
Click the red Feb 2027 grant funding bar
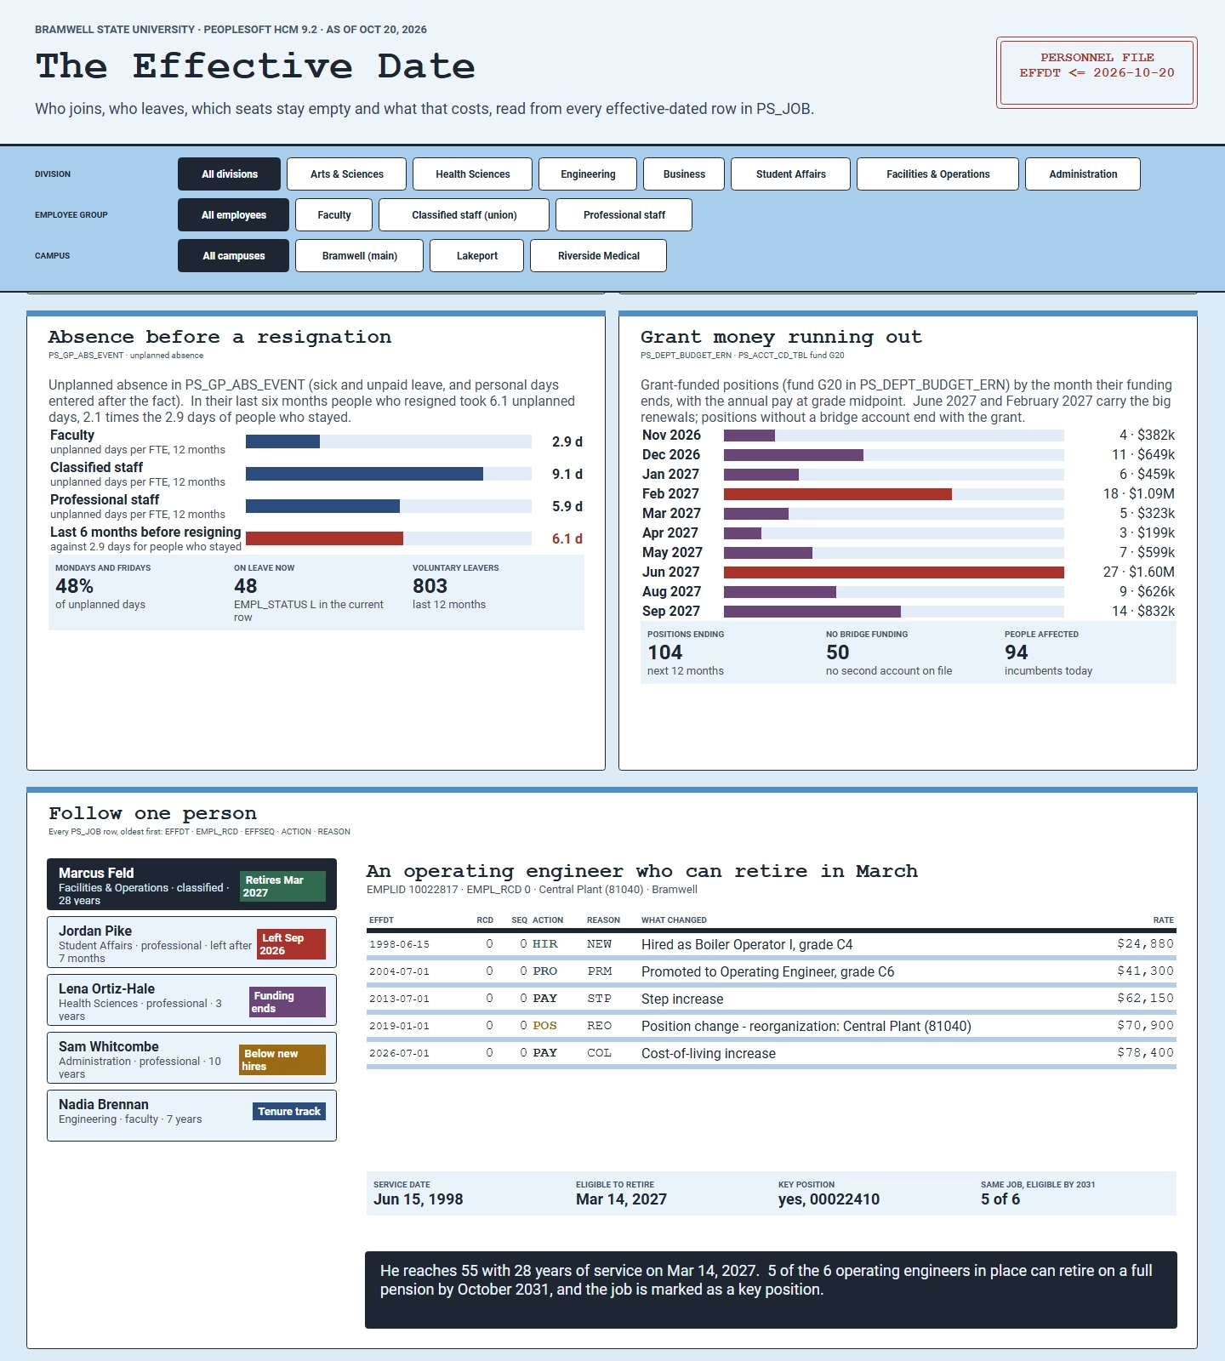(838, 494)
